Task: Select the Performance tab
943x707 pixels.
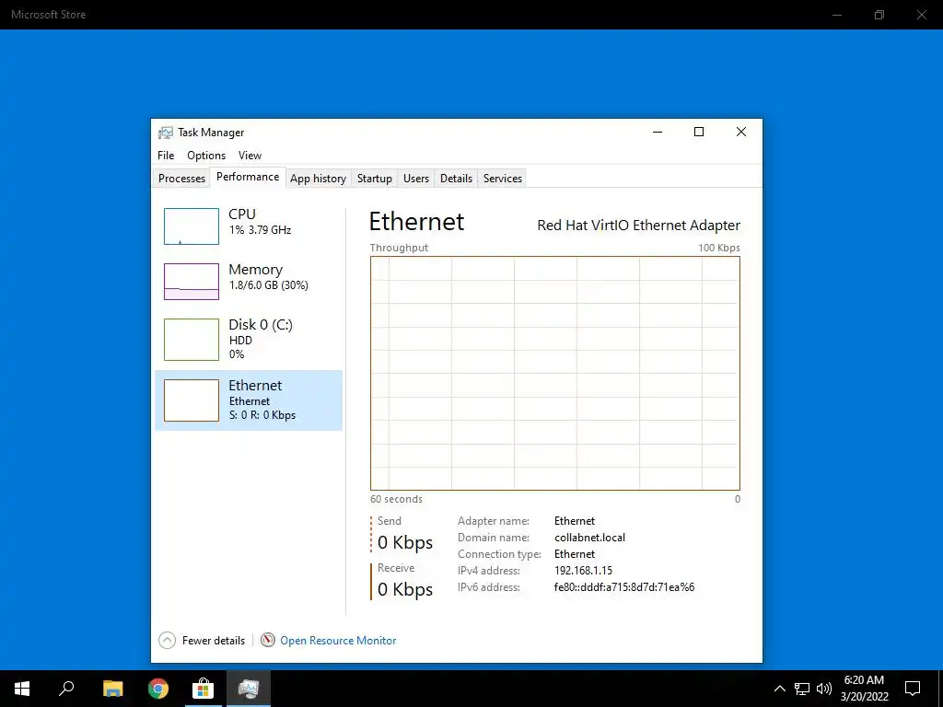Action: point(248,177)
